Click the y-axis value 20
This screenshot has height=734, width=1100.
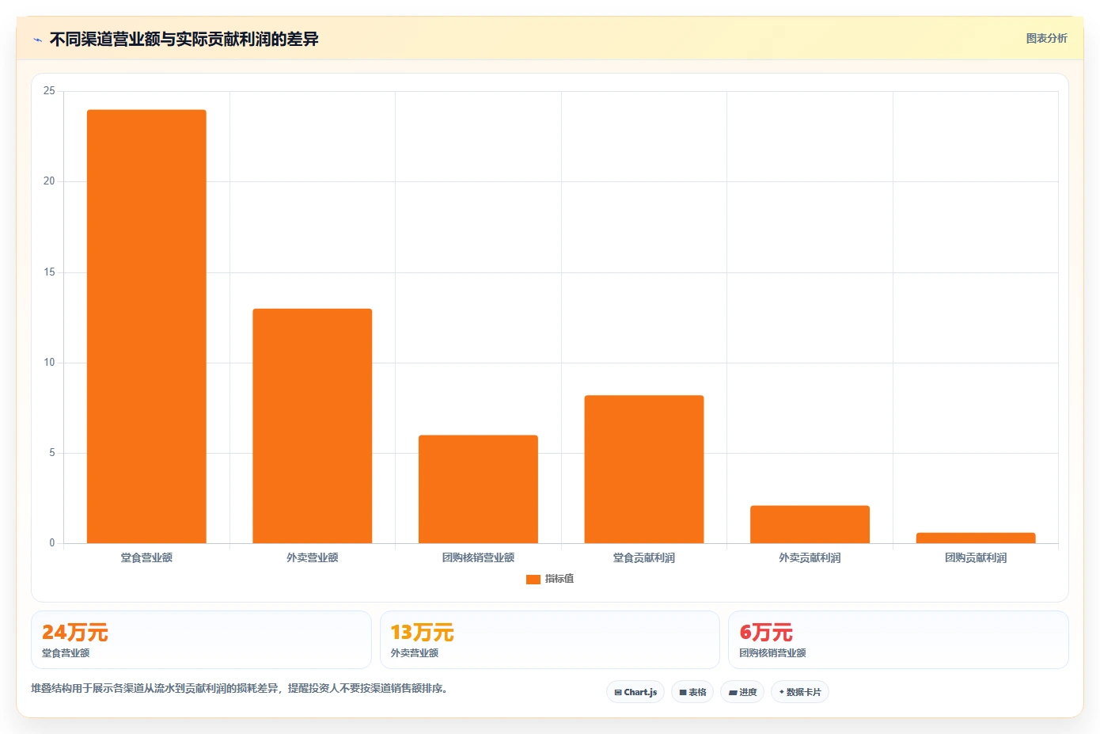(x=49, y=181)
